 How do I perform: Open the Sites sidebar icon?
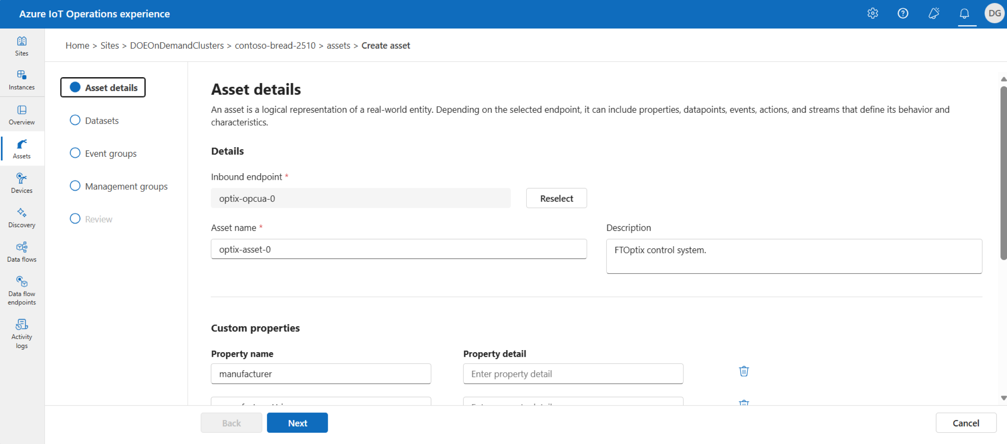pyautogui.click(x=22, y=46)
